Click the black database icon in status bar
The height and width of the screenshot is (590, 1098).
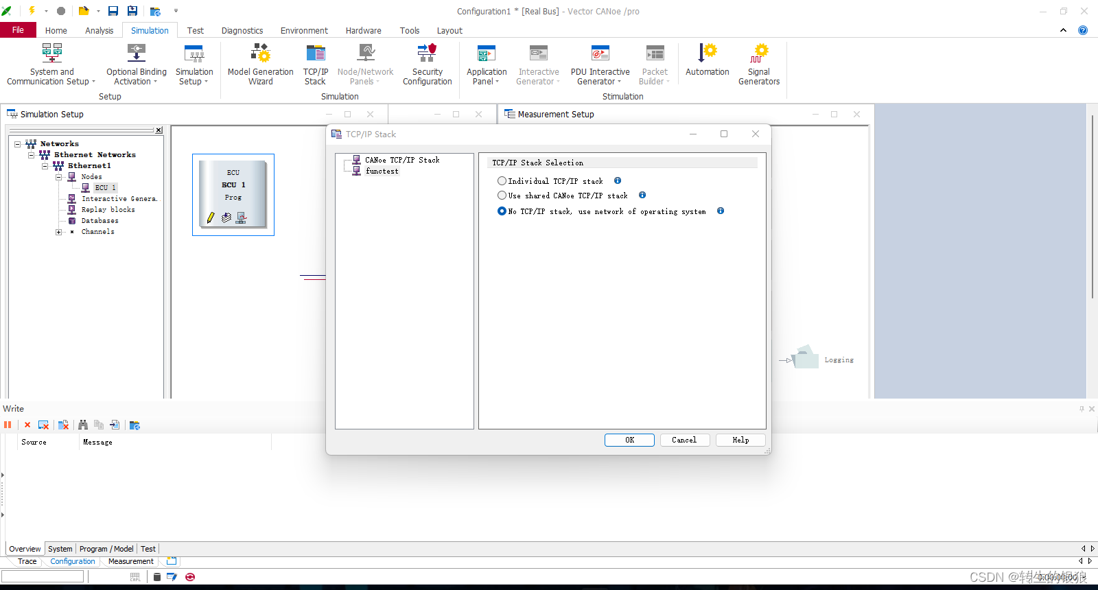pos(157,577)
